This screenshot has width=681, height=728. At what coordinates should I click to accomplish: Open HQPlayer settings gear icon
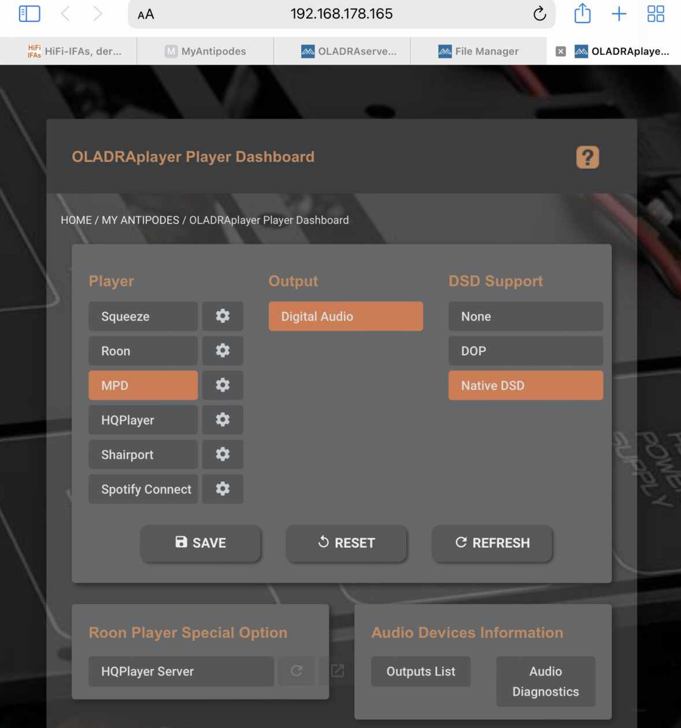click(x=223, y=420)
